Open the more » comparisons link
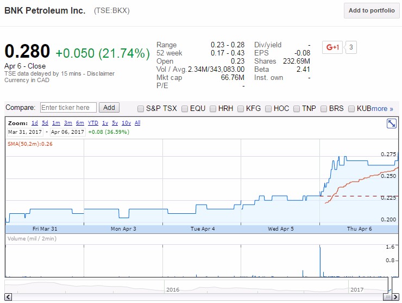402x303 pixels. pyautogui.click(x=382, y=109)
